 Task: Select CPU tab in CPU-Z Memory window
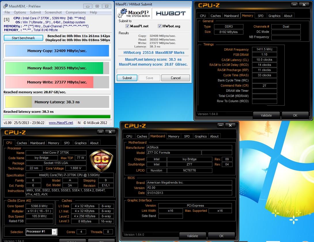203,16
